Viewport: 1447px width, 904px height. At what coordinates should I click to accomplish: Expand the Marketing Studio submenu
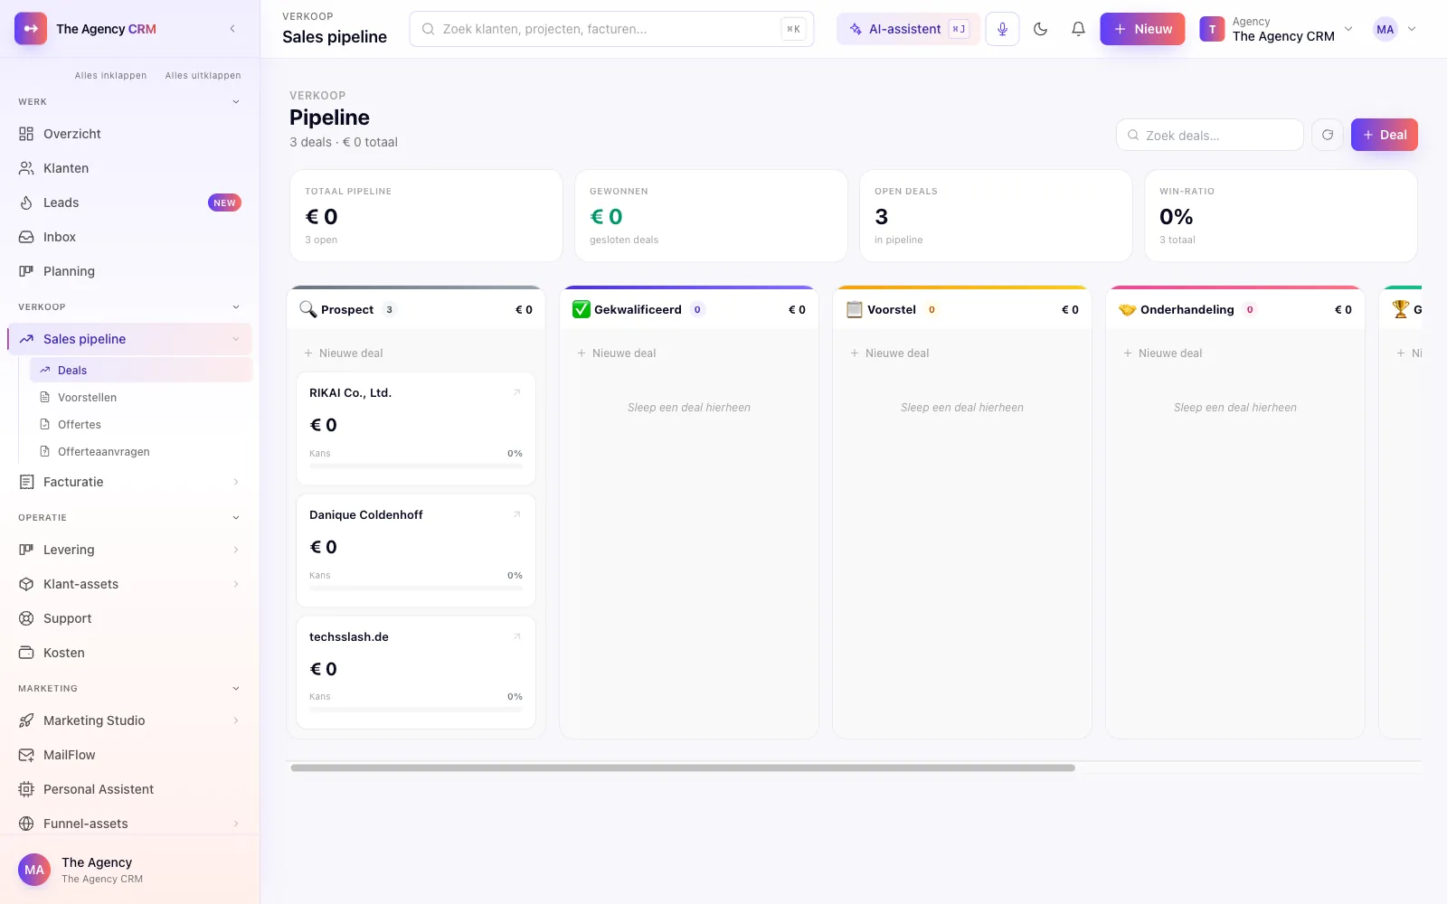[236, 720]
